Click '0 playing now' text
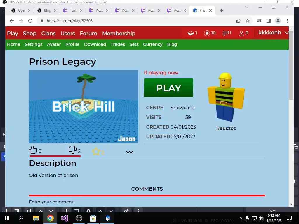 click(x=161, y=73)
